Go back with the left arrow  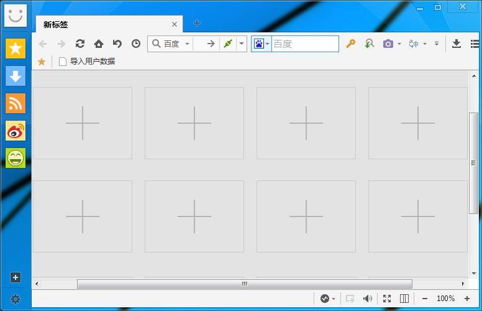tap(43, 44)
